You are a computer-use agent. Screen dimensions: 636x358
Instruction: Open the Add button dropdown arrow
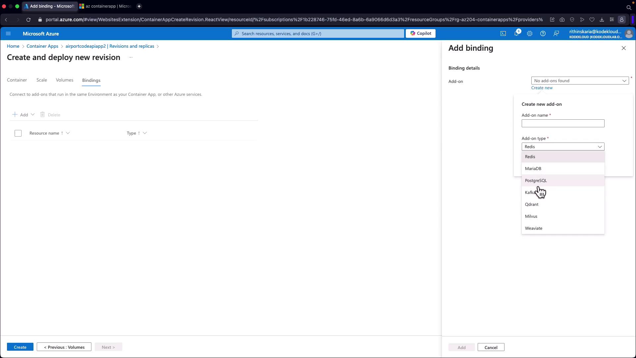[32, 115]
